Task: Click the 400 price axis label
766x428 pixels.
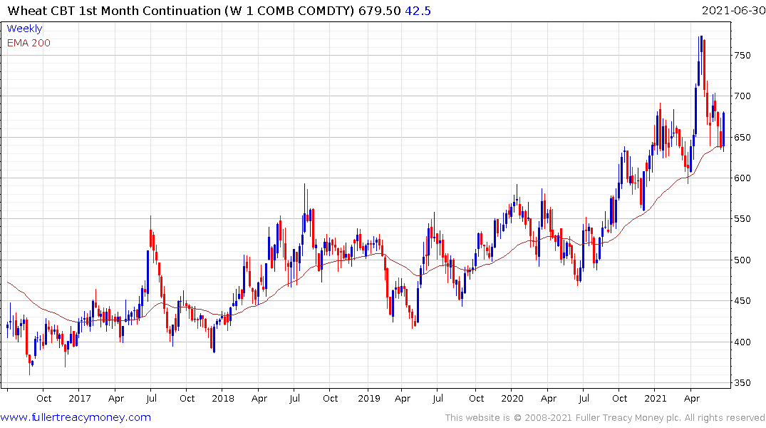Action: (x=742, y=342)
